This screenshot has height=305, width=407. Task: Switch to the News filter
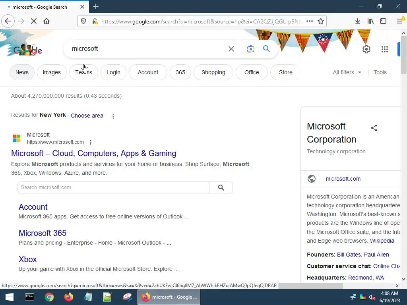point(22,72)
